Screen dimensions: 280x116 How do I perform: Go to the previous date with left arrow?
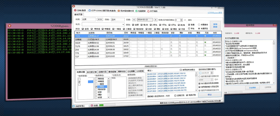coord(134,19)
